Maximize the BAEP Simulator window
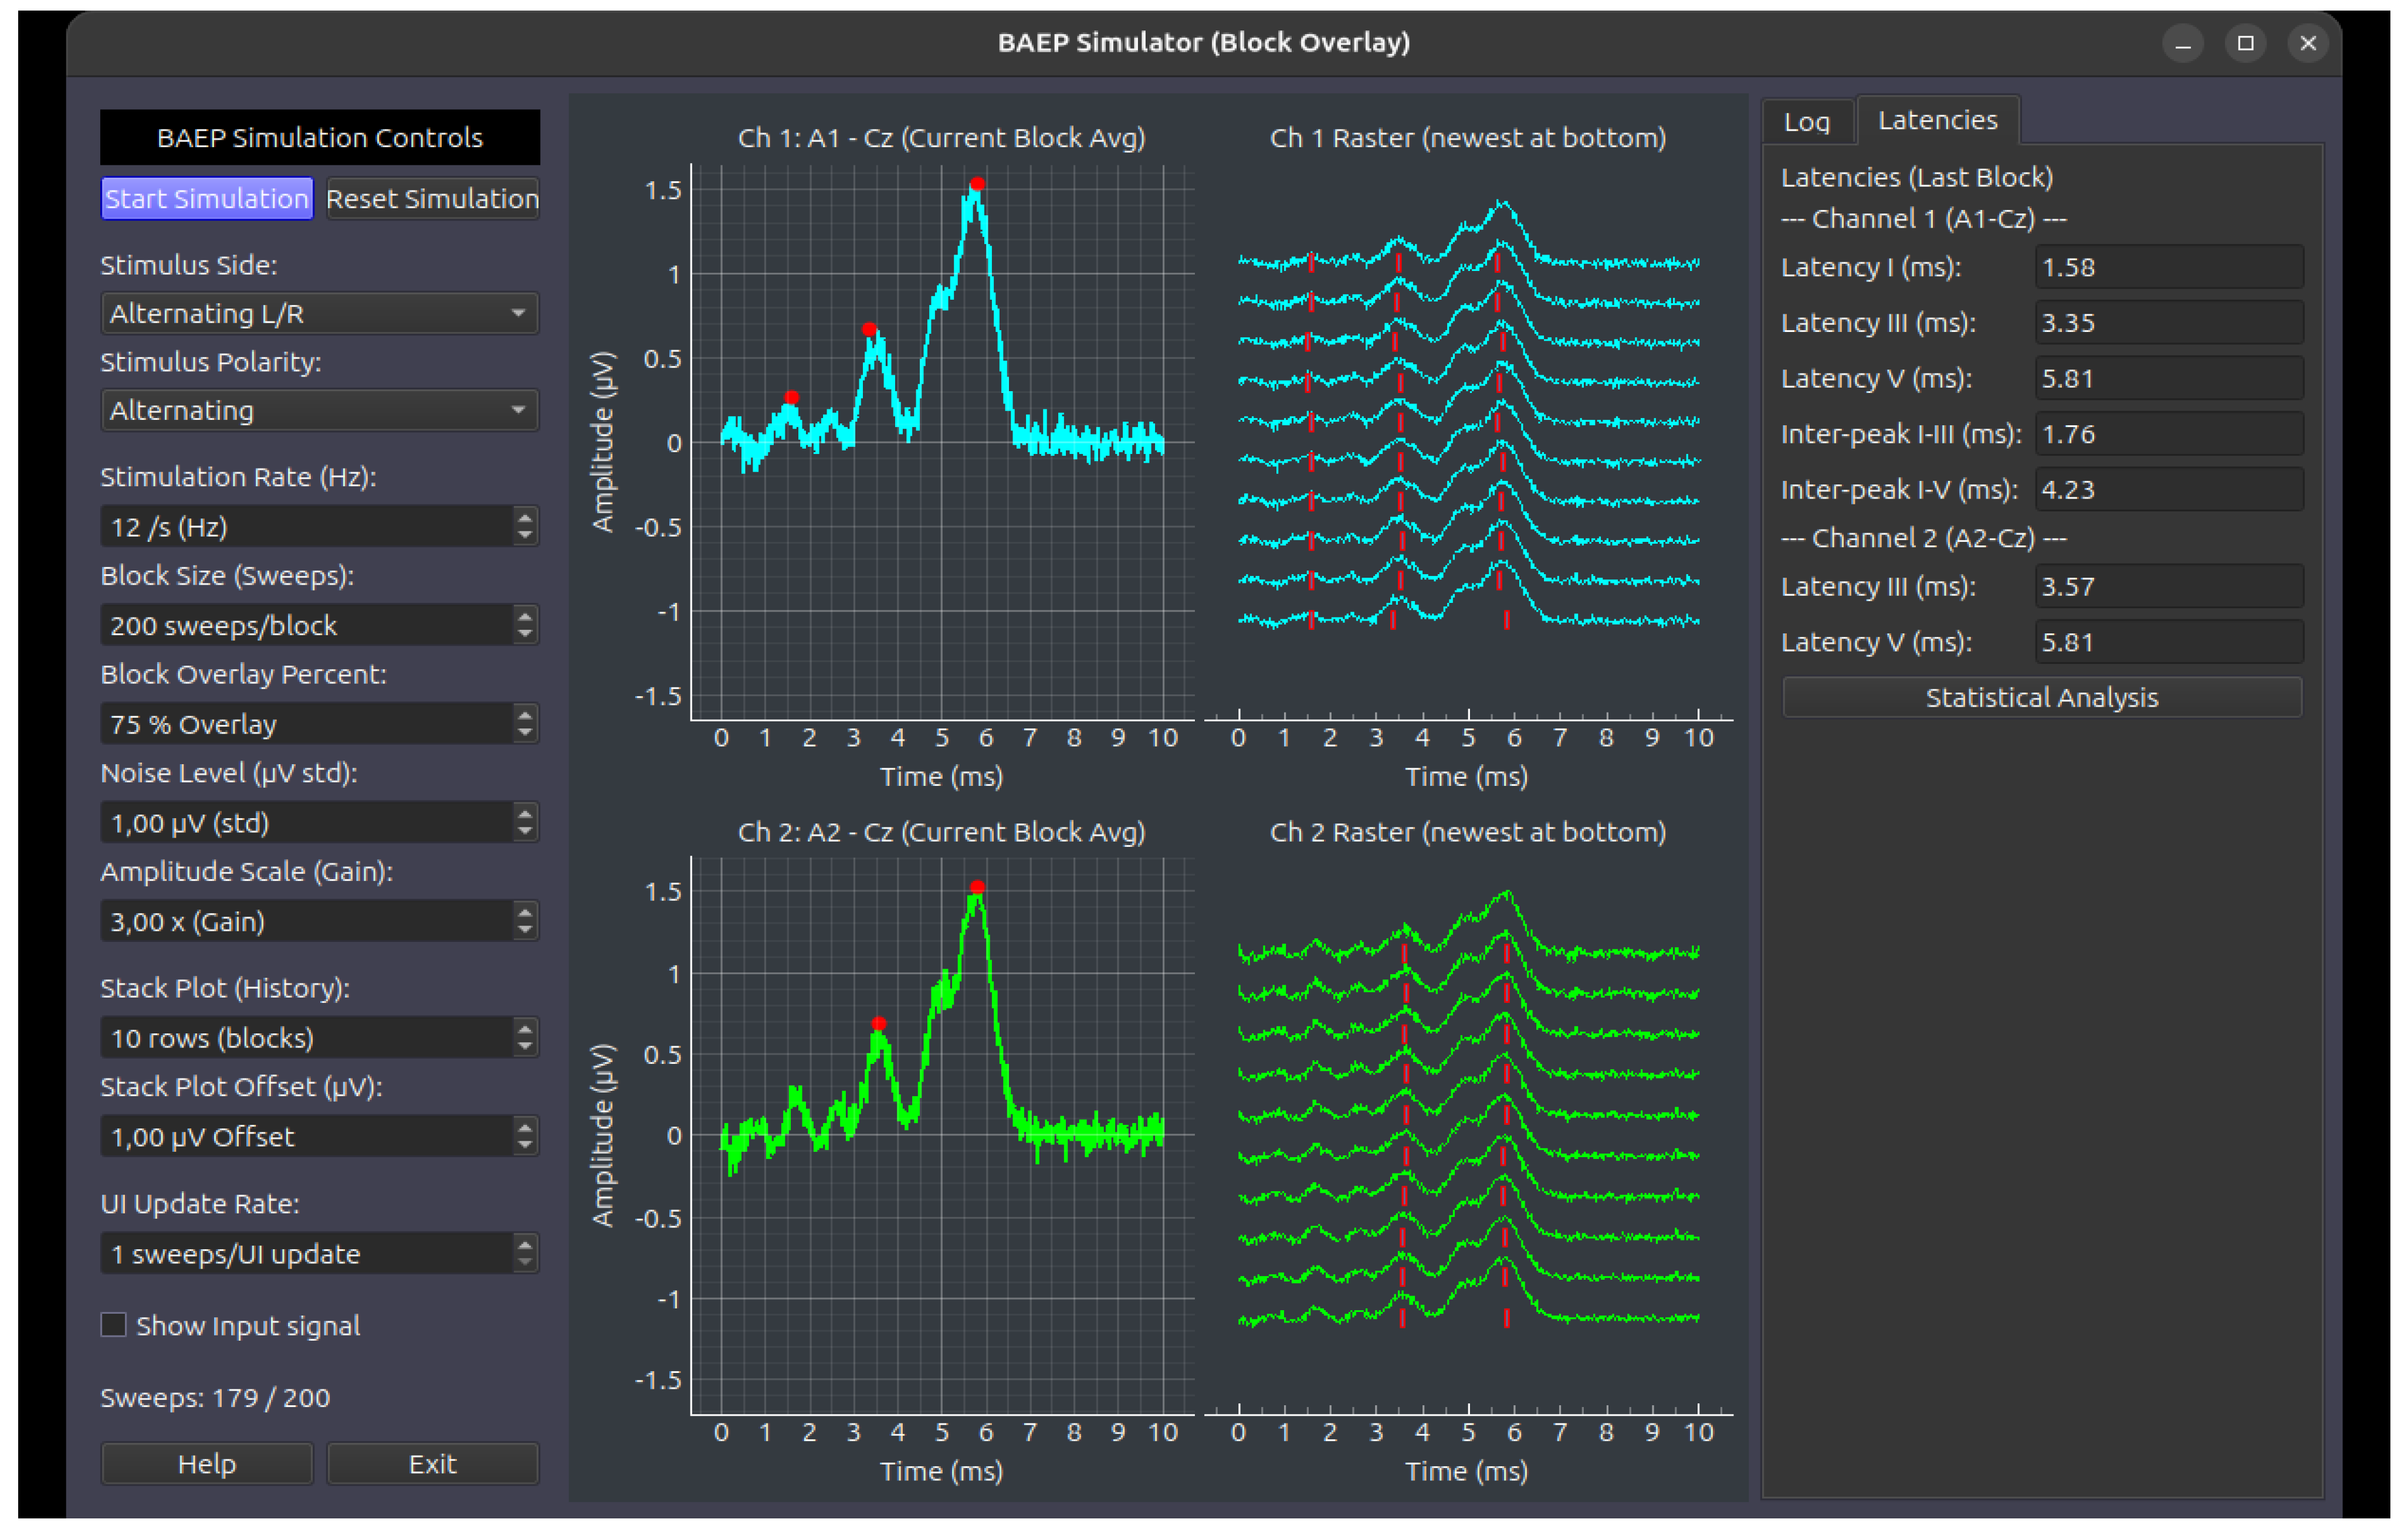The height and width of the screenshot is (1536, 2408). pos(2245,43)
